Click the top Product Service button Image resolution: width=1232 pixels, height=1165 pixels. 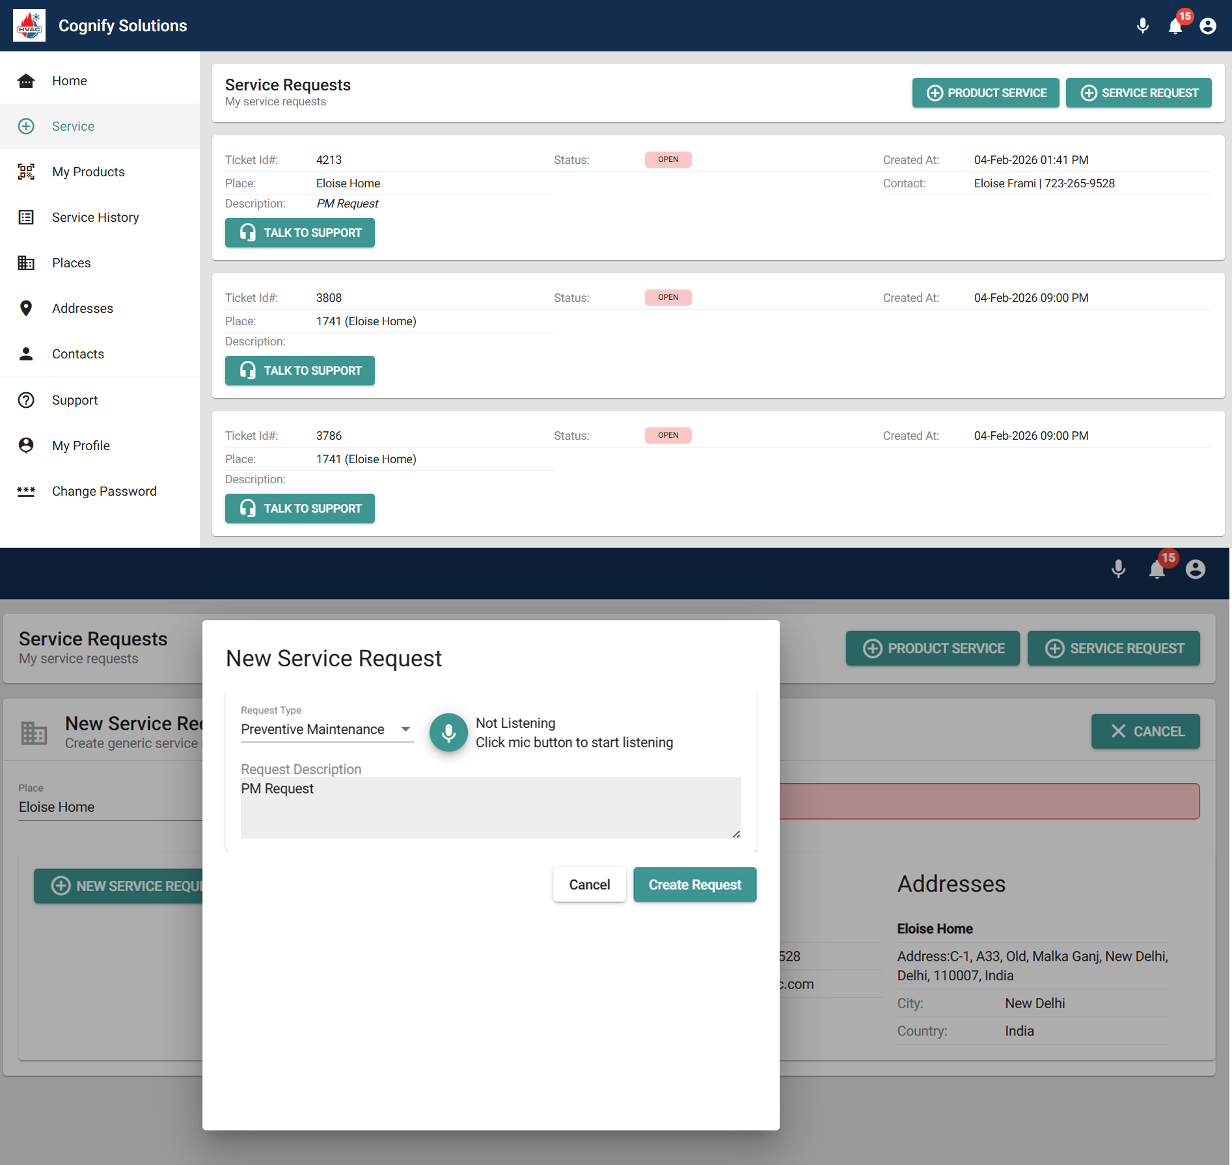click(x=985, y=93)
